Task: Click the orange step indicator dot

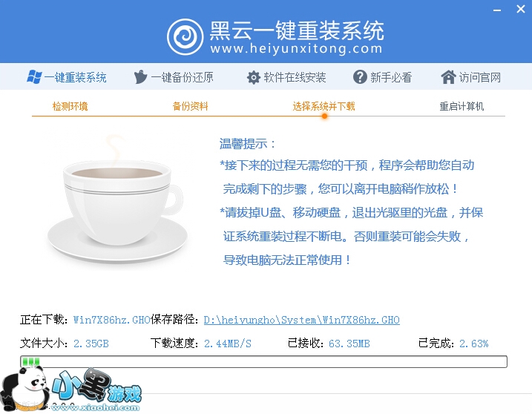Action: tap(324, 116)
